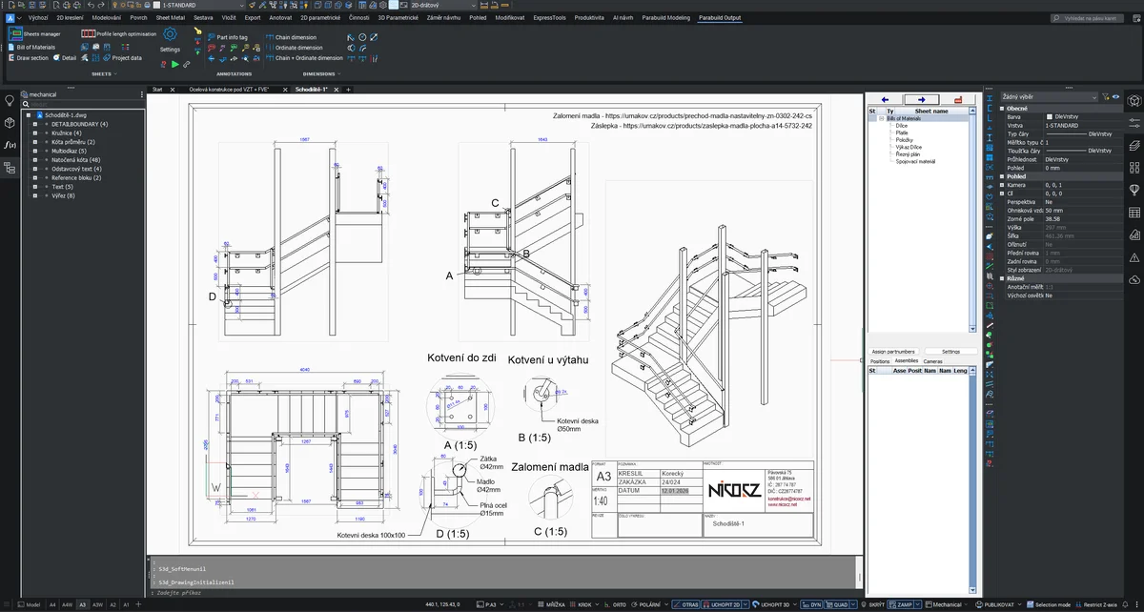This screenshot has height=612, width=1144.
Task: Open the Sheet Metal ribbon tab
Action: (170, 17)
